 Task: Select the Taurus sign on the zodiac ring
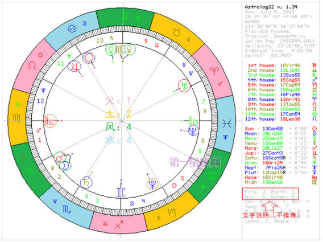(177, 32)
